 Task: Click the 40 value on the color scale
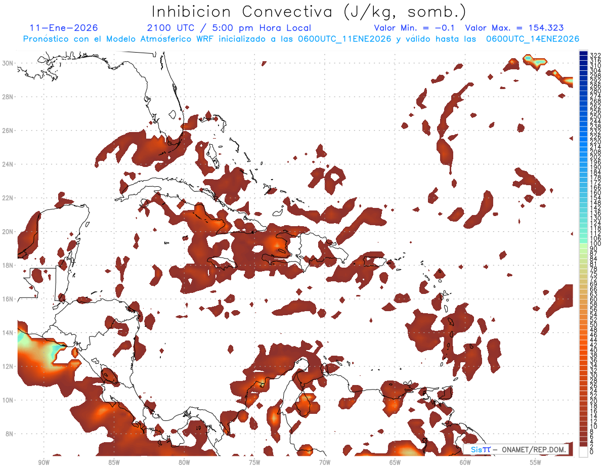point(594,350)
